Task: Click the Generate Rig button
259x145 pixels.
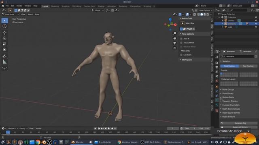Action: click(239, 123)
